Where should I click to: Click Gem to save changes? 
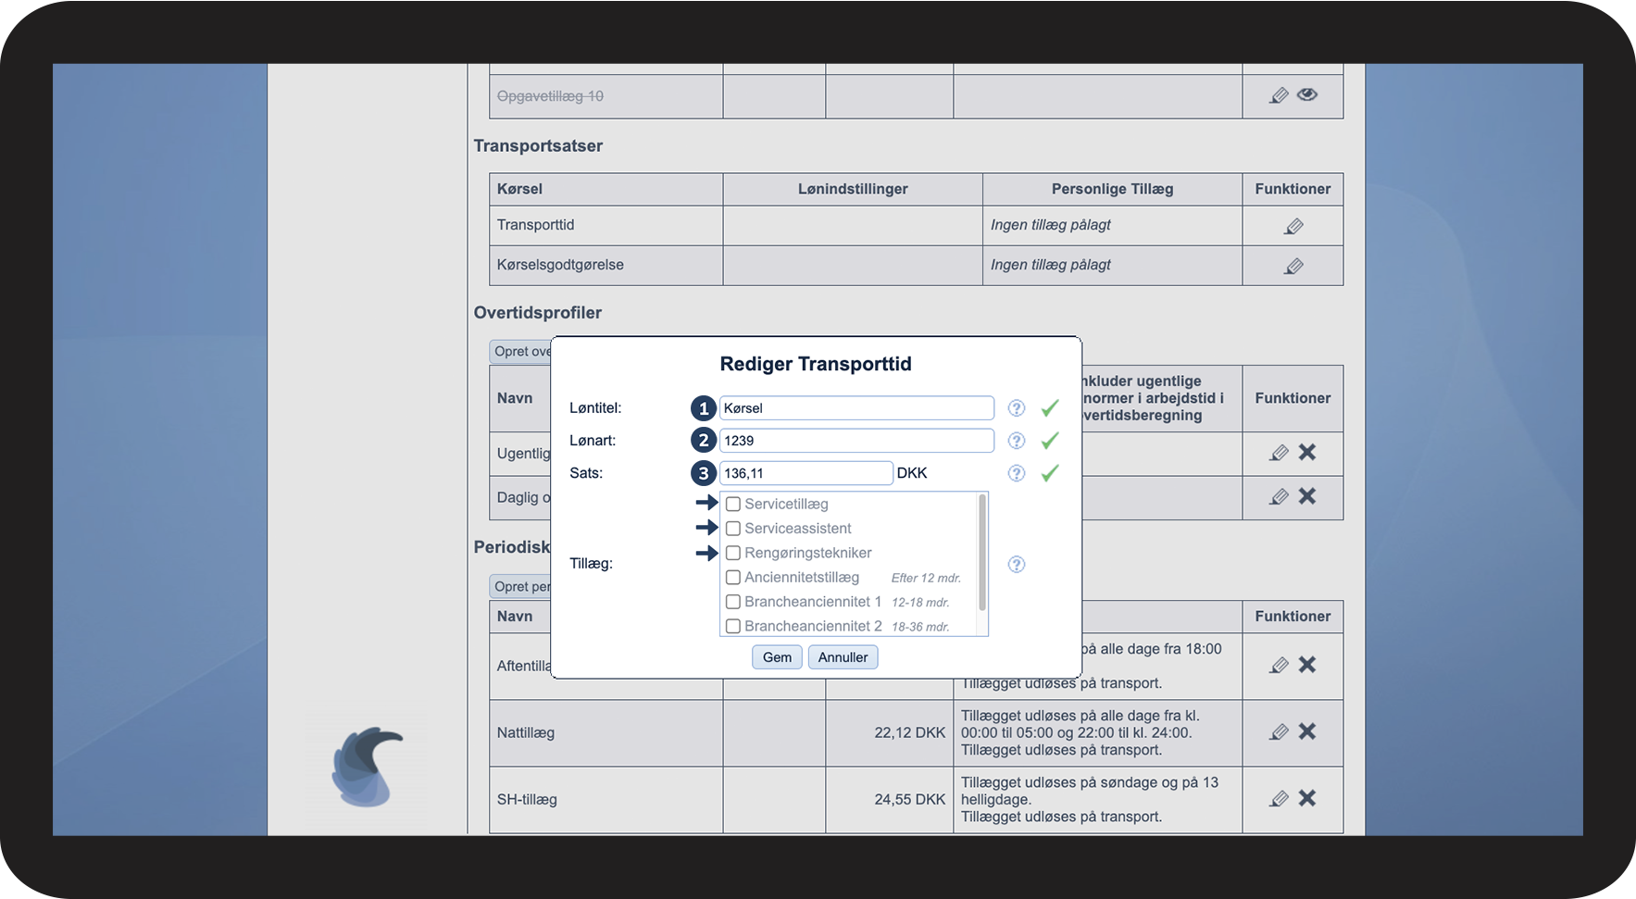[x=777, y=657]
